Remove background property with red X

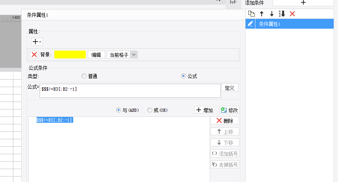click(x=34, y=55)
